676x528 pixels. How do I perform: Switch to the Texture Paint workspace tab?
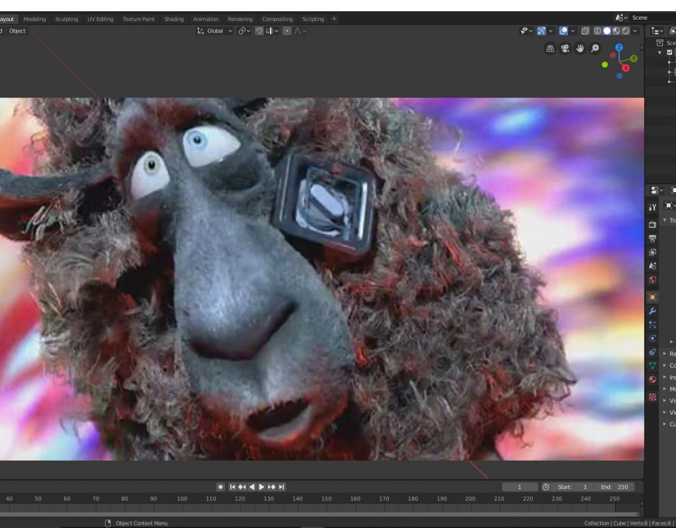[x=139, y=19]
